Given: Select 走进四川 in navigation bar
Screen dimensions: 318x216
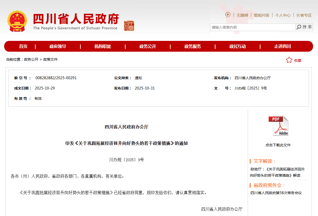Looking at the screenshot, I should click(x=282, y=47).
